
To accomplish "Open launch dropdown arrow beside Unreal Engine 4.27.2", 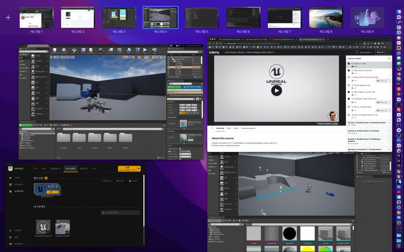I will 139,169.
